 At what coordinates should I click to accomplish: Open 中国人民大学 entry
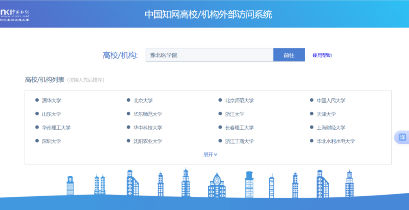[x=331, y=101]
